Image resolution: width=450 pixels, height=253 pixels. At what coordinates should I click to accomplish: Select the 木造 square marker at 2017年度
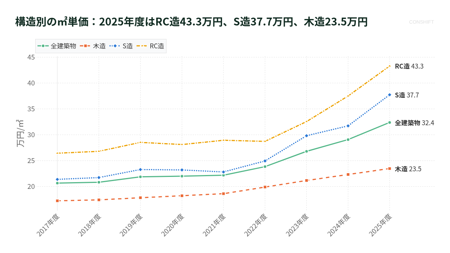click(x=57, y=201)
